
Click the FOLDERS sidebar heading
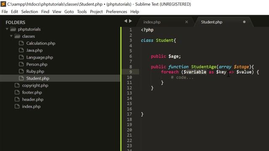(15, 22)
